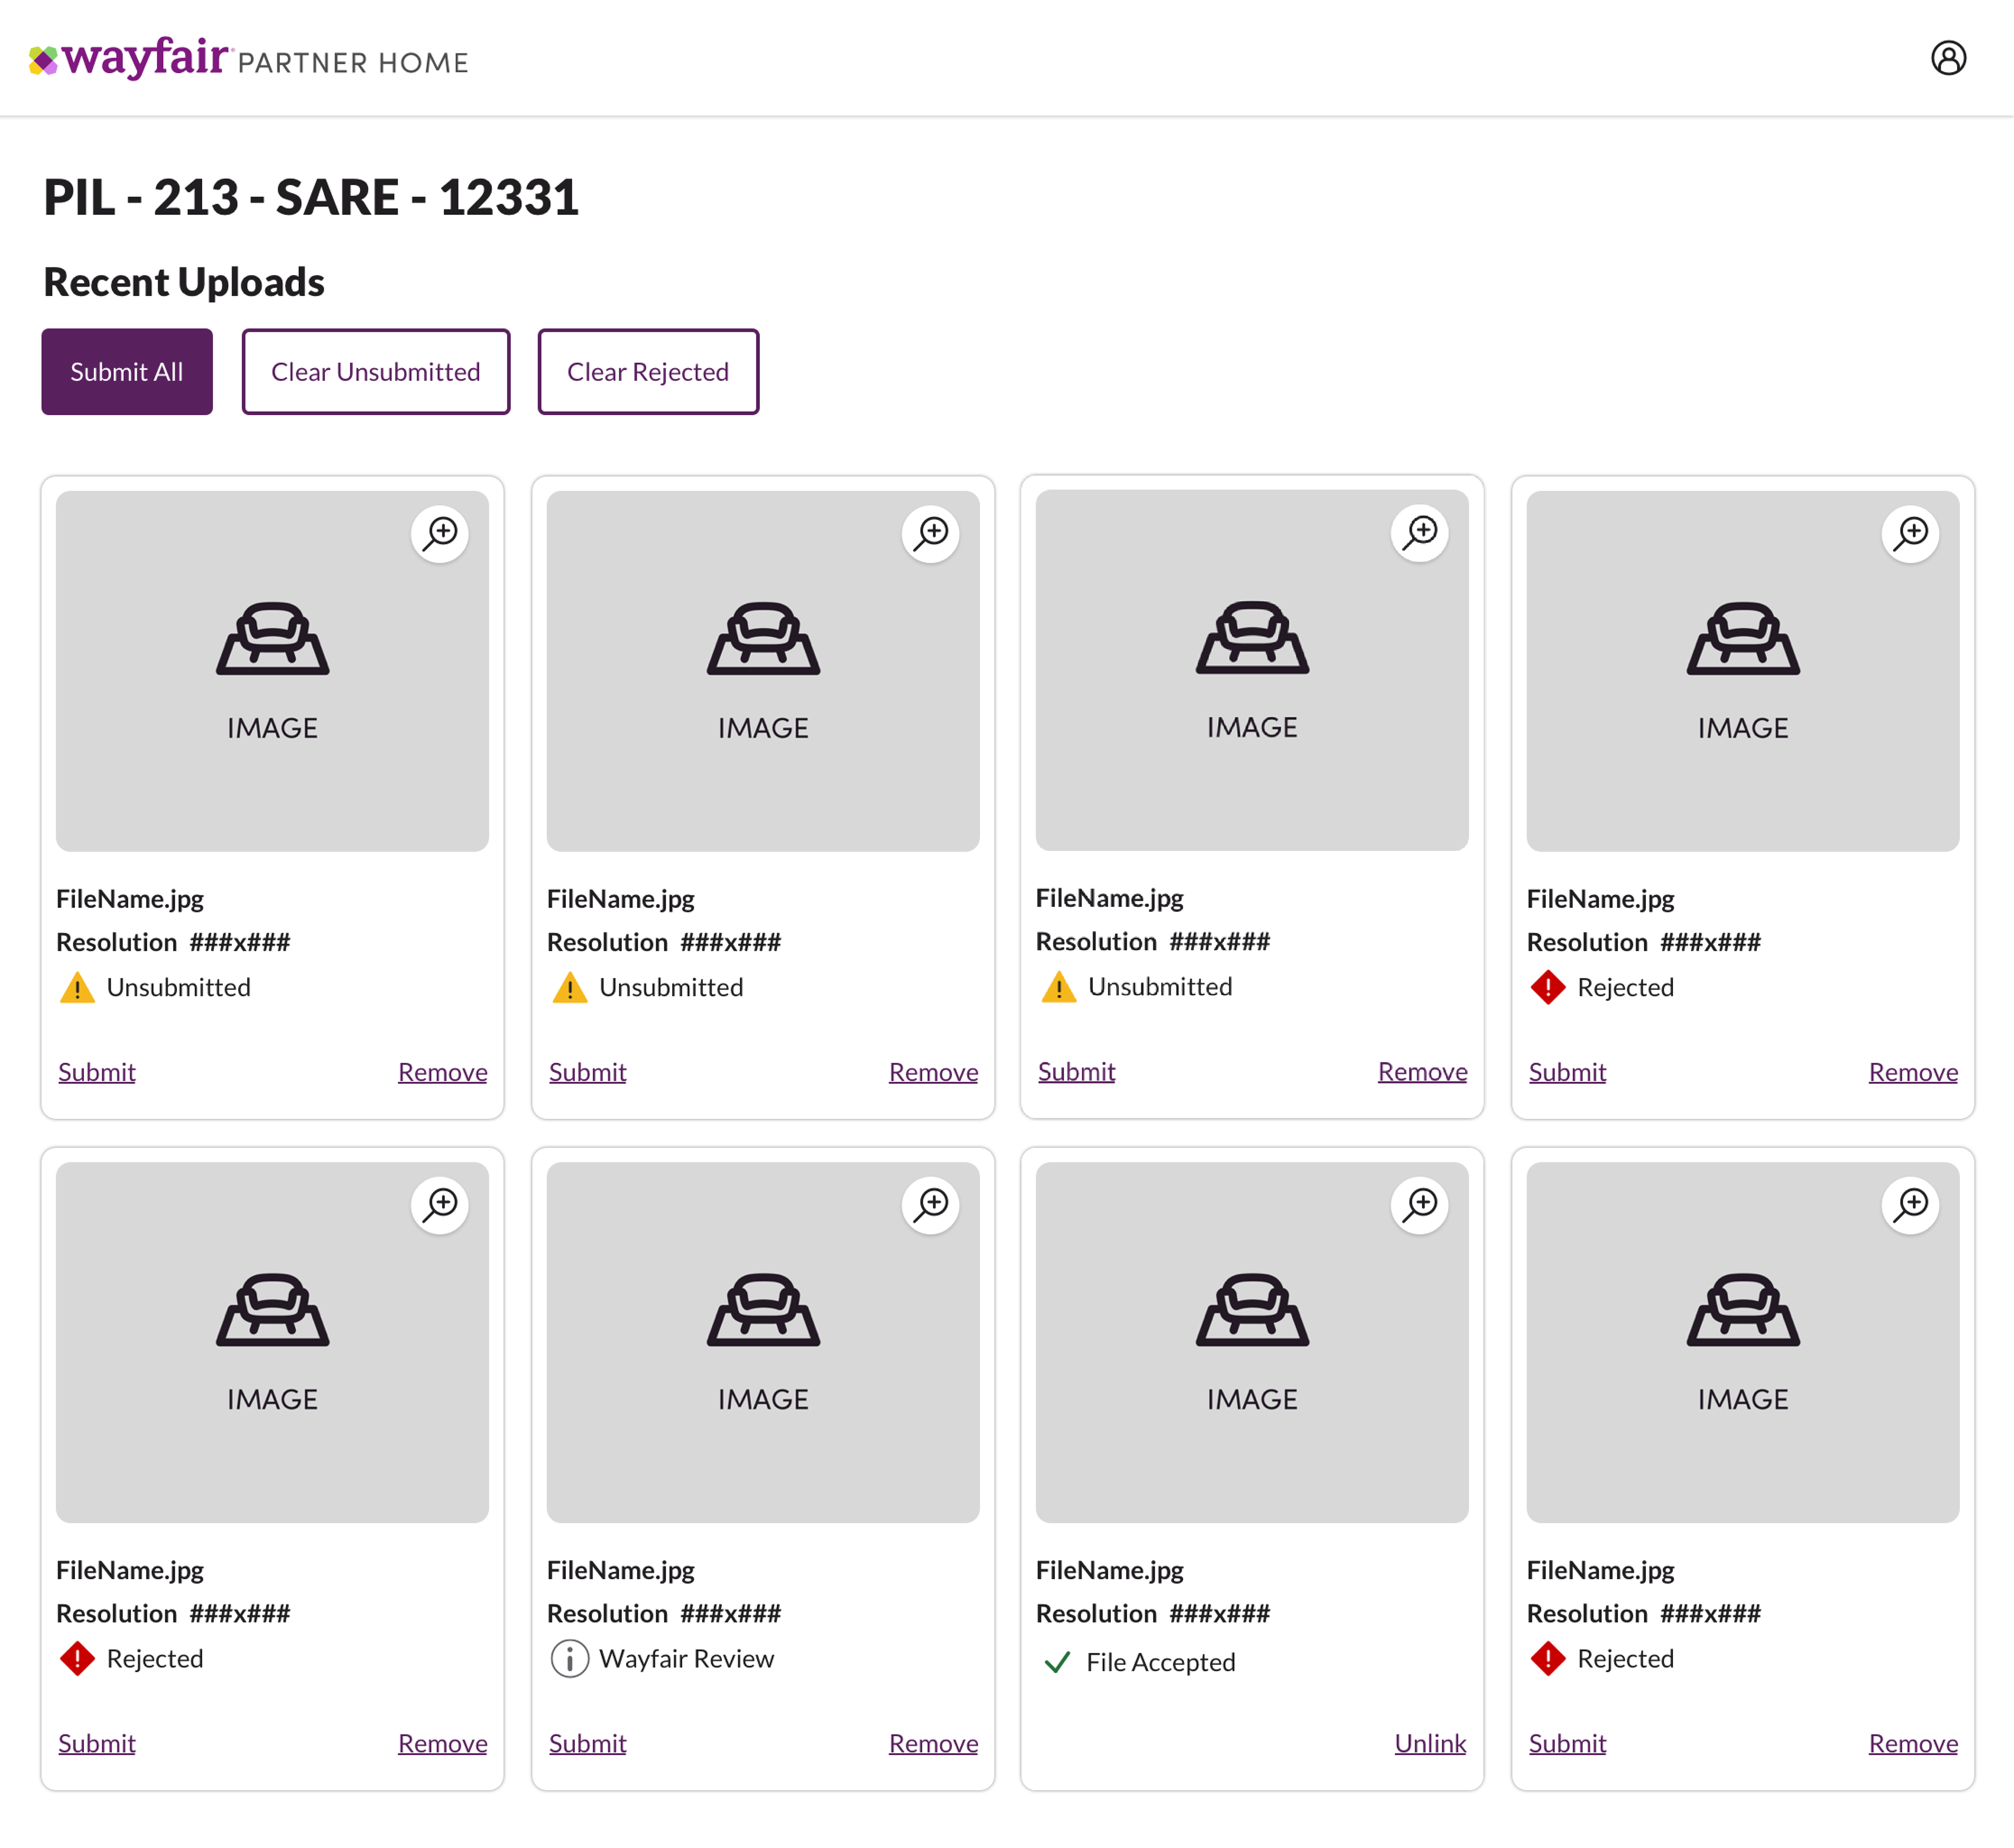The height and width of the screenshot is (1848, 2014).
Task: Click the warning triangle on first Unsubmitted card
Action: 77,987
